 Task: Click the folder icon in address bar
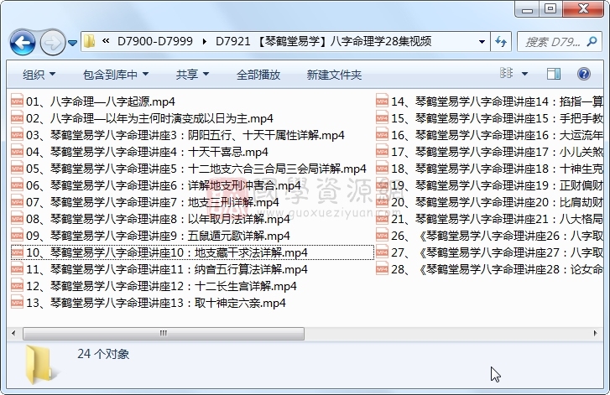(x=90, y=41)
